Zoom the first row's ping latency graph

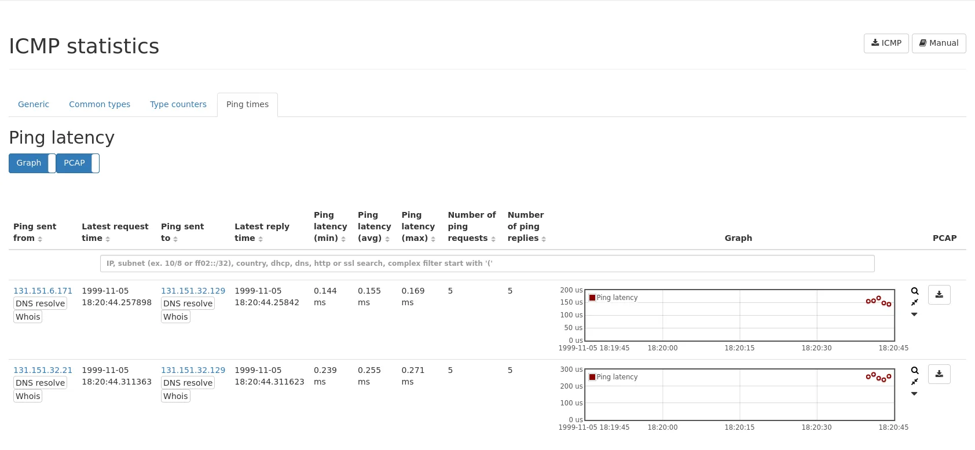point(915,291)
